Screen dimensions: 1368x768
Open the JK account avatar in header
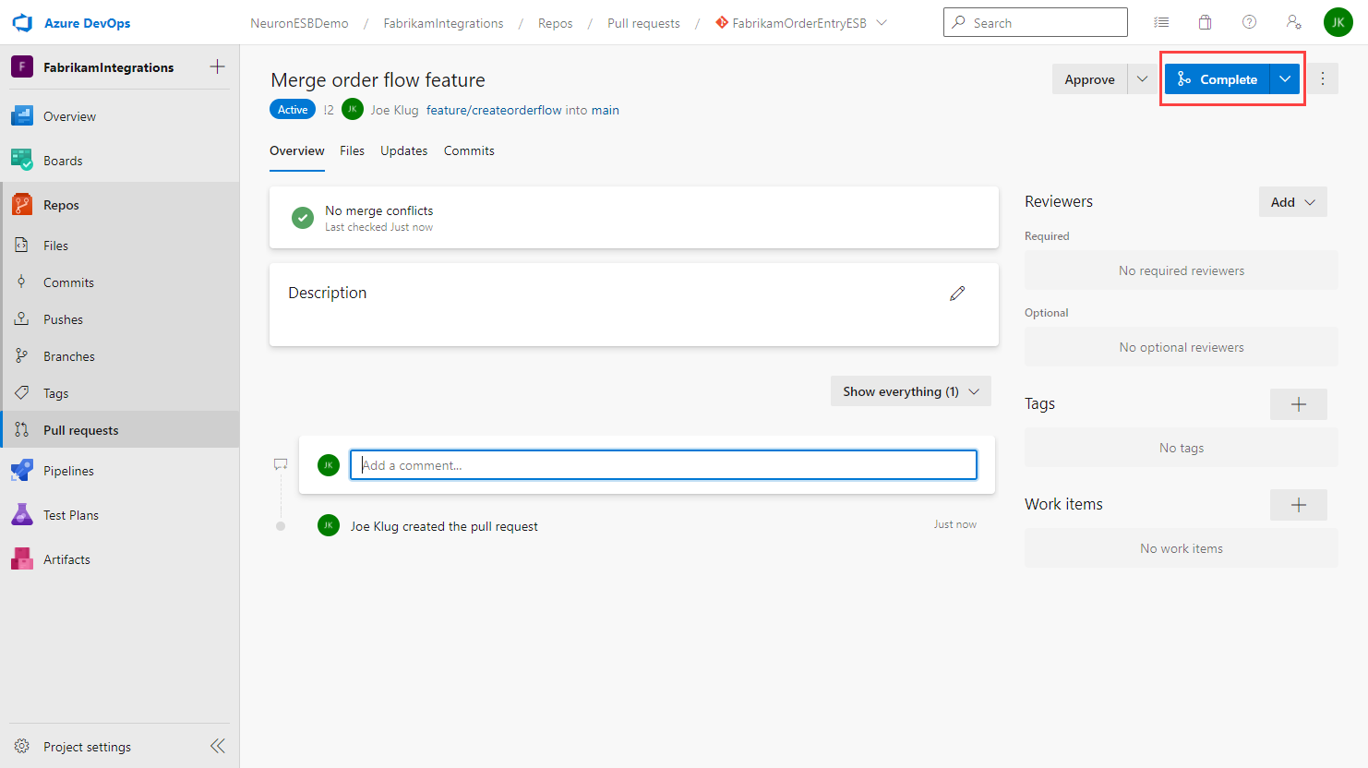click(x=1338, y=22)
